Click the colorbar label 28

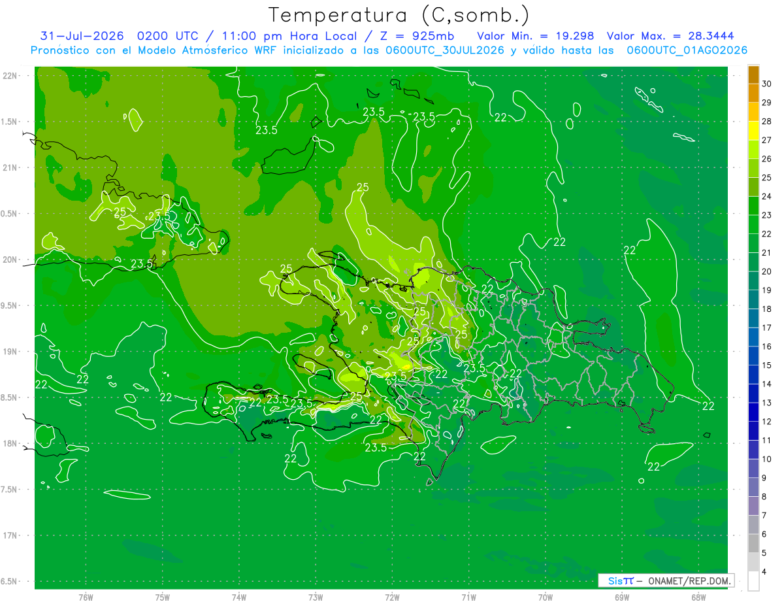[767, 121]
